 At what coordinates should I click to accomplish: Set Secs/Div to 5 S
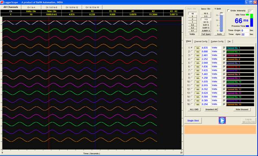206,16
